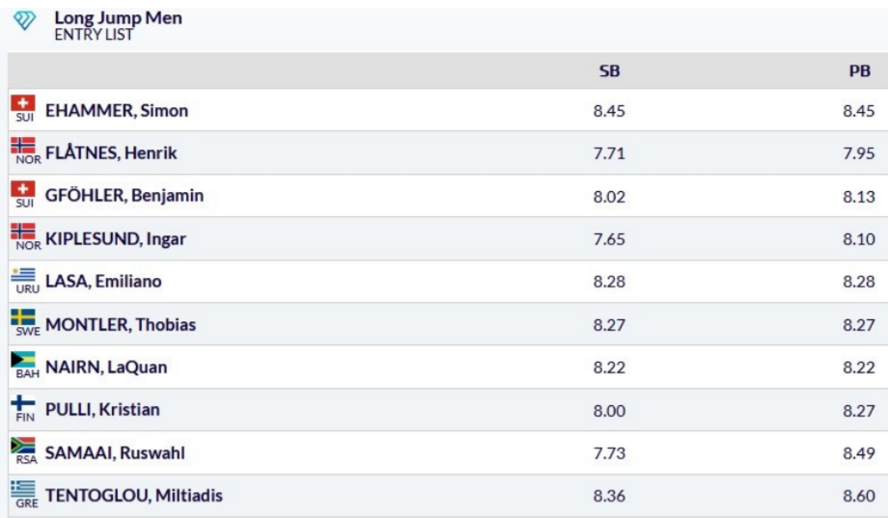Click Switzerland flag beside GFÖHLER, Benjamin
This screenshot has width=888, height=518.
coord(23,190)
